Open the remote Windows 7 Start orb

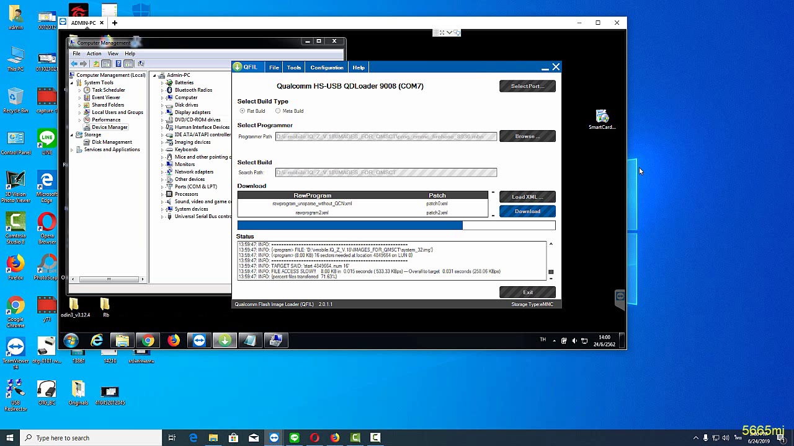[x=71, y=340]
